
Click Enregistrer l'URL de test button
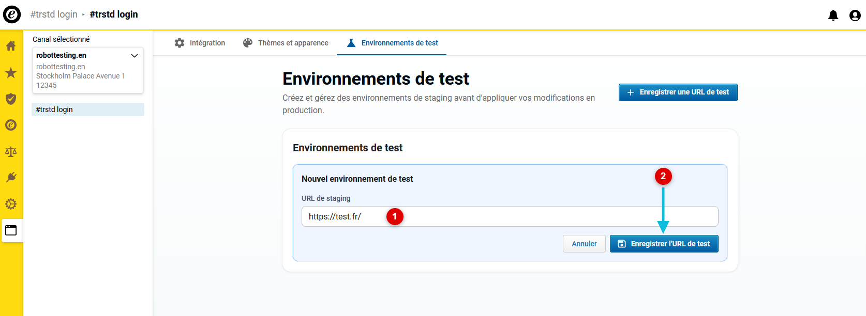[x=664, y=244]
